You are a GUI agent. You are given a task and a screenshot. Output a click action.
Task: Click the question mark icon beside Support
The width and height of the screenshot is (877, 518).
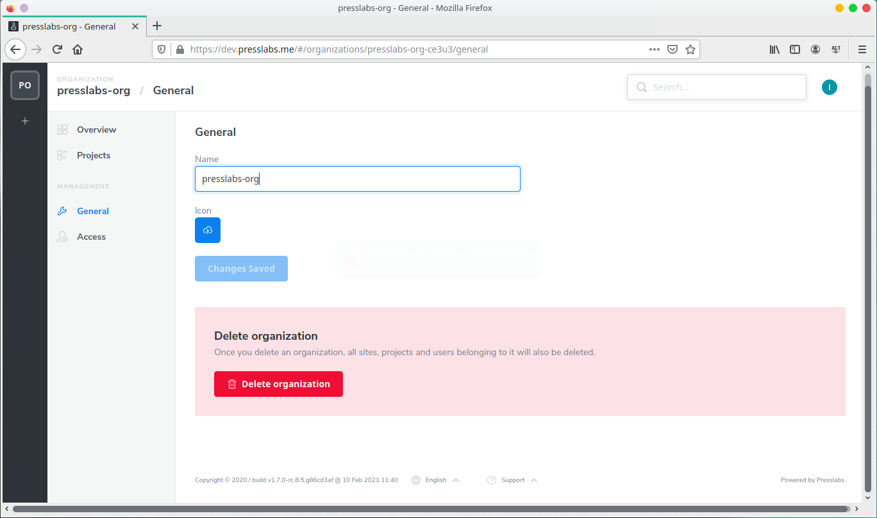(x=492, y=480)
